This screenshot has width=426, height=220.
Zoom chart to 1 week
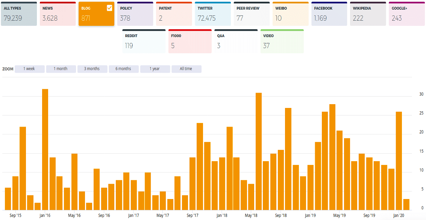point(30,69)
